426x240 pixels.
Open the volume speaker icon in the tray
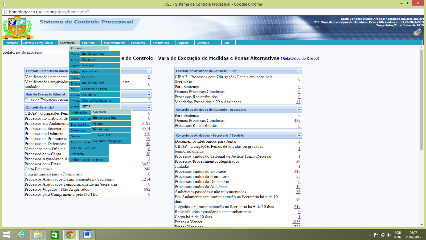(x=389, y=235)
